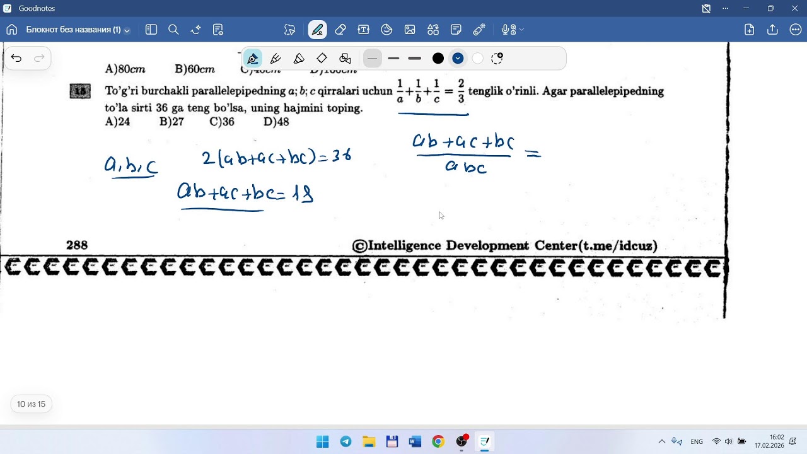
Task: Redo the undone stroke
Action: (x=39, y=59)
